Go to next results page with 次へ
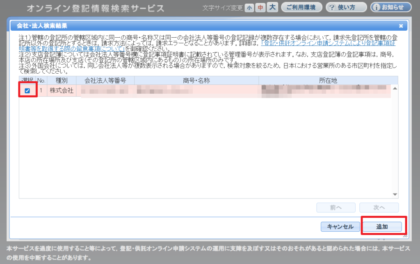Screen dimensions: 420x264 point(379,208)
